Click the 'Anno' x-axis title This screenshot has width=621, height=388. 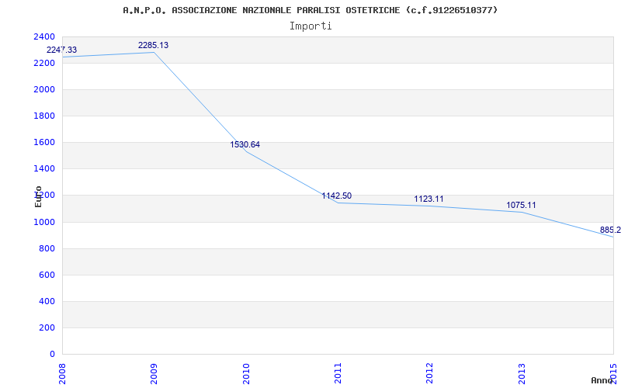pyautogui.click(x=602, y=380)
